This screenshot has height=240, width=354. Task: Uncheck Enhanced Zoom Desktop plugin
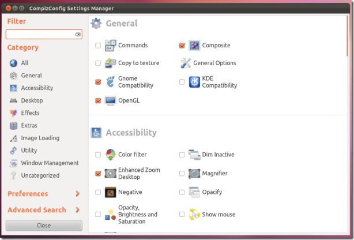pos(98,174)
